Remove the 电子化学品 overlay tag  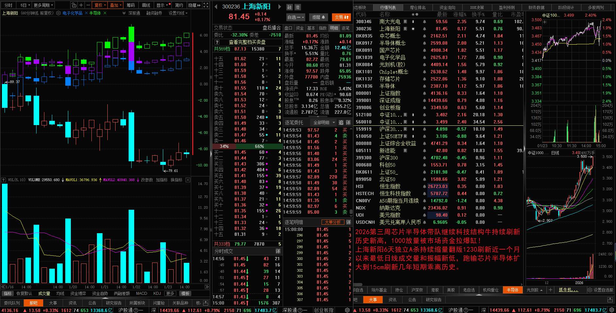pyautogui.click(x=86, y=13)
